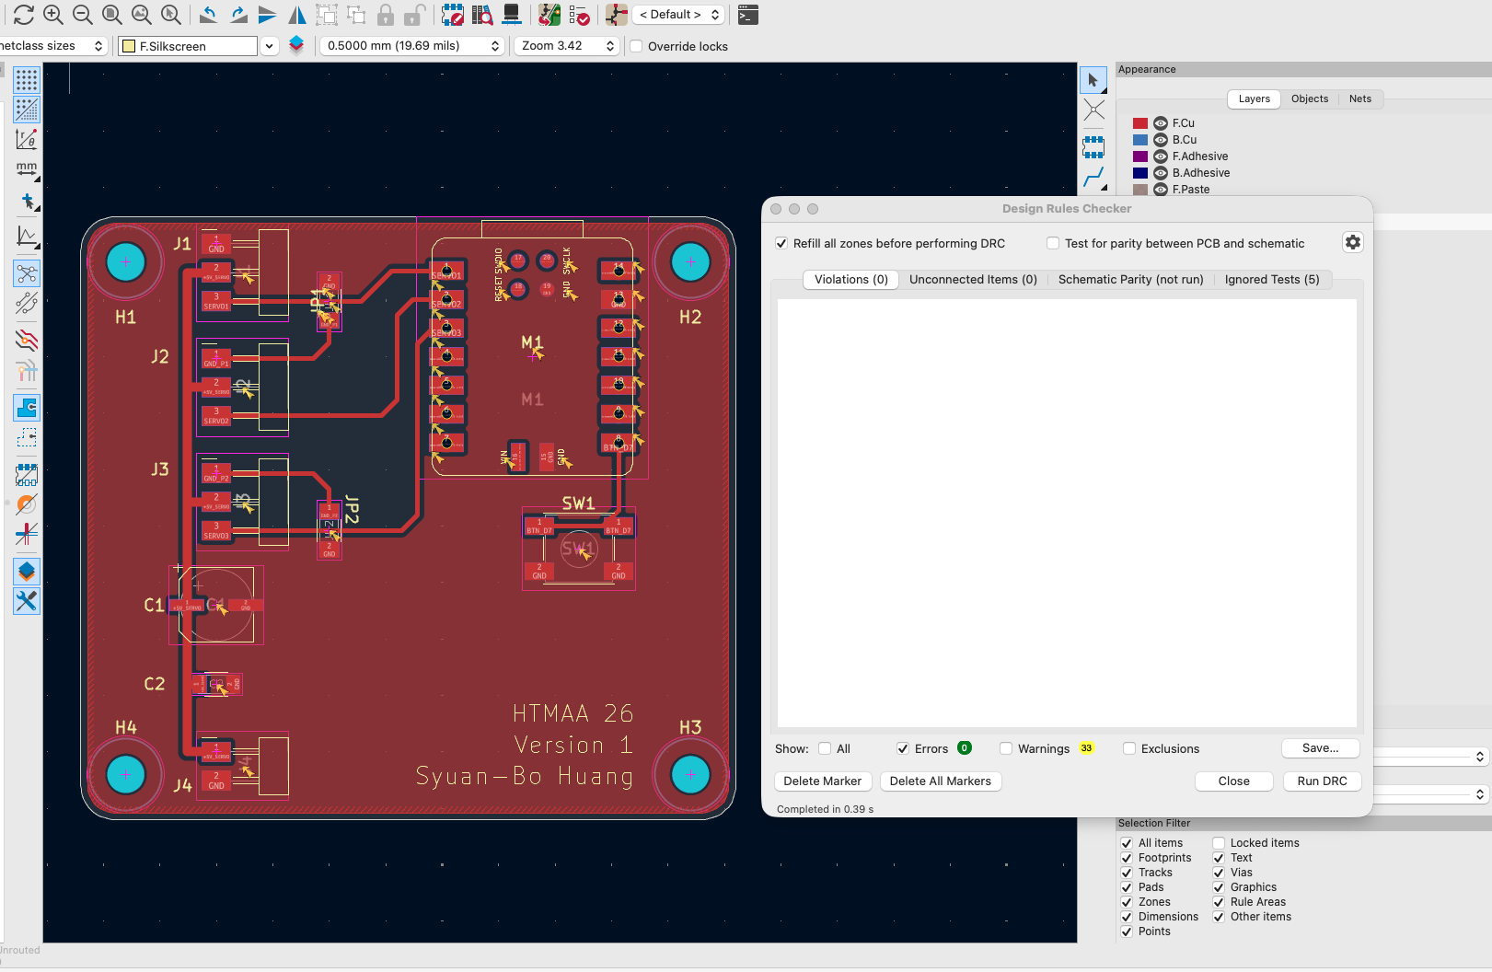Switch units to millimeters icon
Viewport: 1492px width, 972px height.
(27, 170)
